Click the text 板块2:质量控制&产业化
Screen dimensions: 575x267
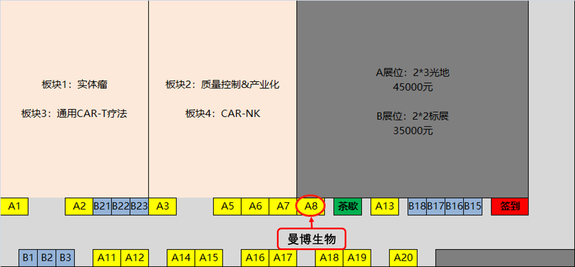click(x=222, y=85)
